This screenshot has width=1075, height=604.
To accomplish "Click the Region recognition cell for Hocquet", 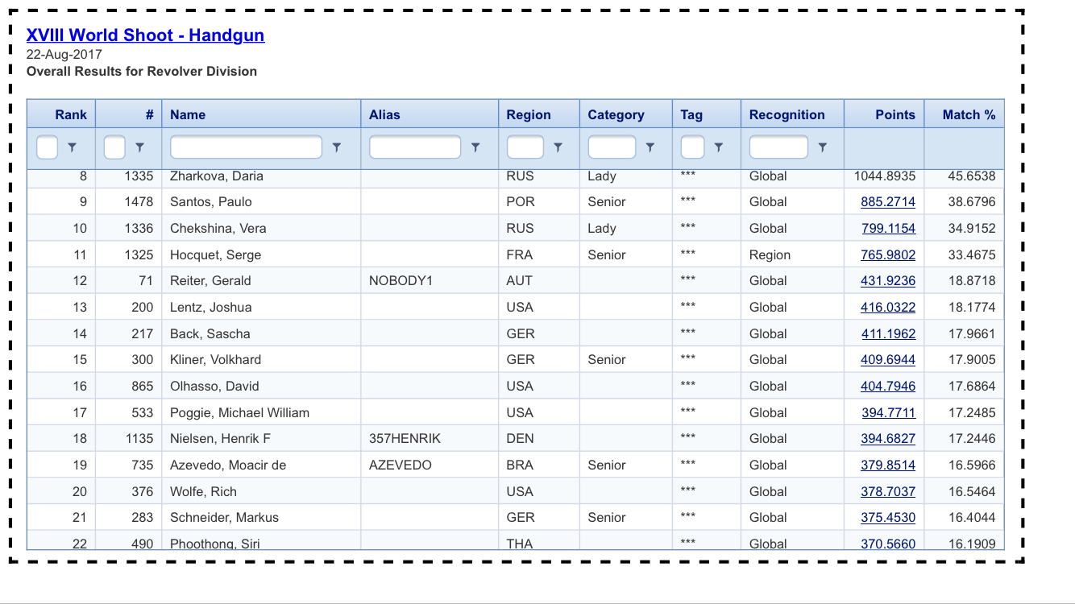I will (x=770, y=255).
